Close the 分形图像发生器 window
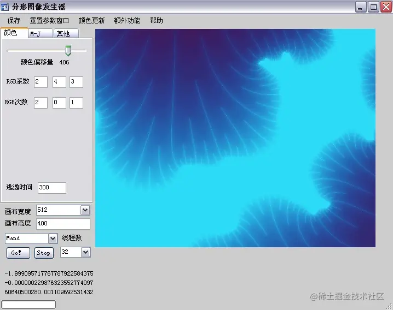 386,7
